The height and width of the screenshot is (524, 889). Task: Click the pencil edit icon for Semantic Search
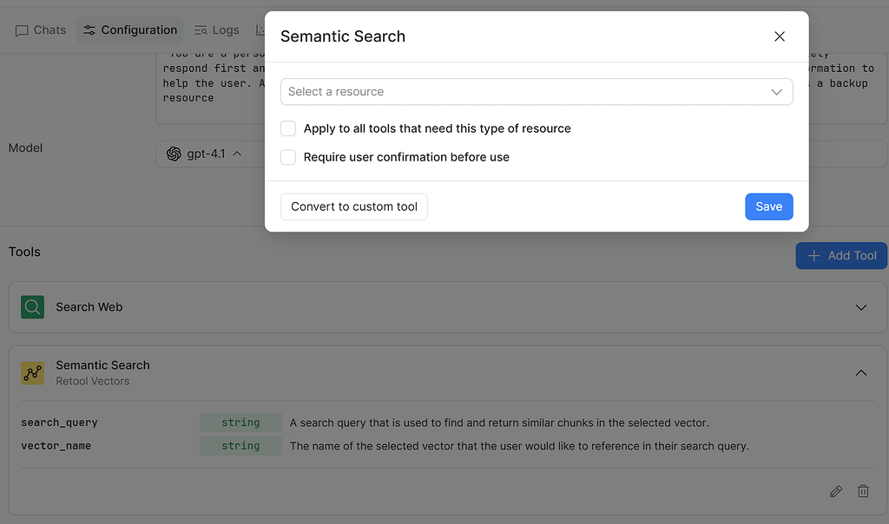835,491
